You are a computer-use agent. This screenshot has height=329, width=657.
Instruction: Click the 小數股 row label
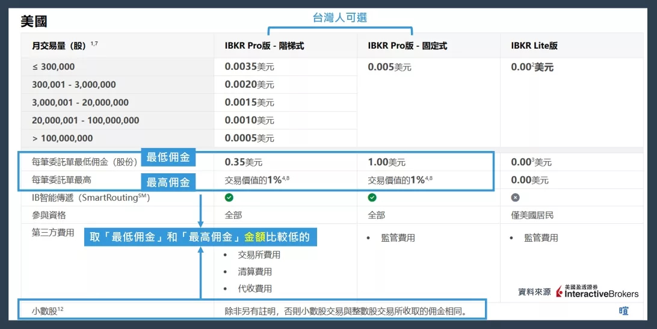[48, 311]
